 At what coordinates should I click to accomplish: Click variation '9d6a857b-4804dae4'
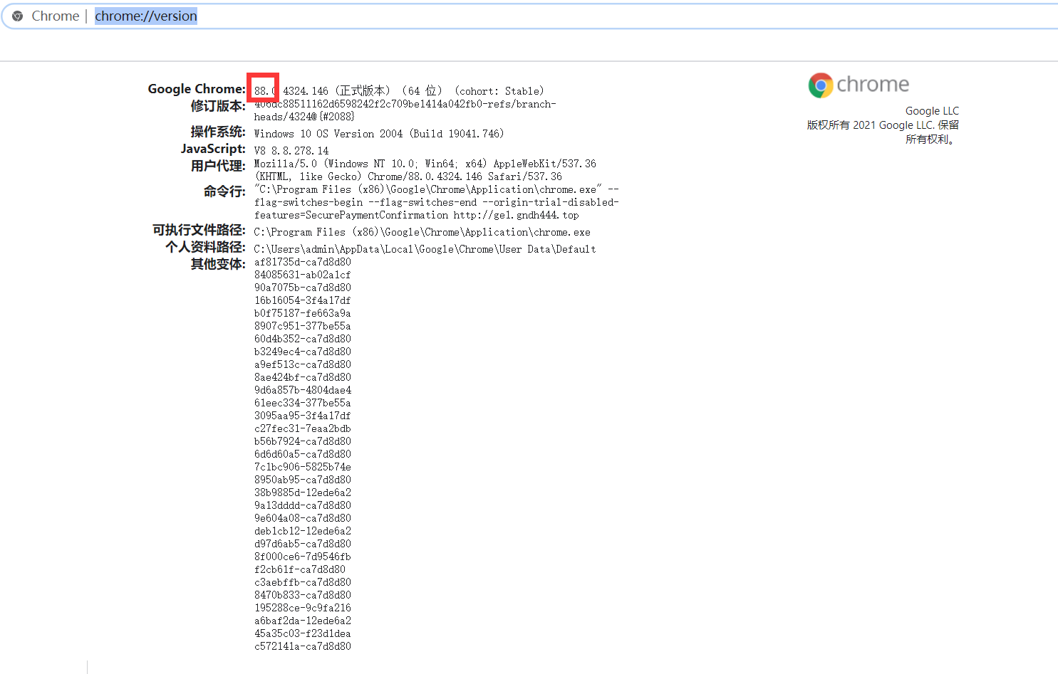click(x=303, y=390)
